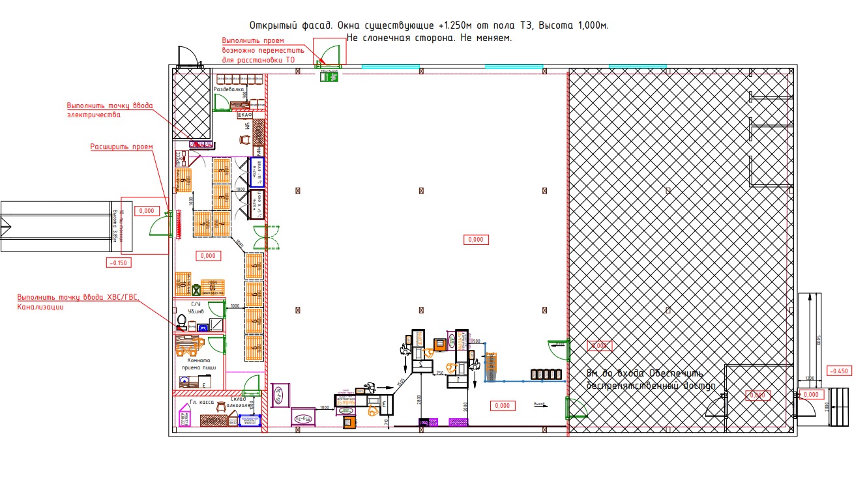Select the 'Раздевалка' room label

click(230, 89)
